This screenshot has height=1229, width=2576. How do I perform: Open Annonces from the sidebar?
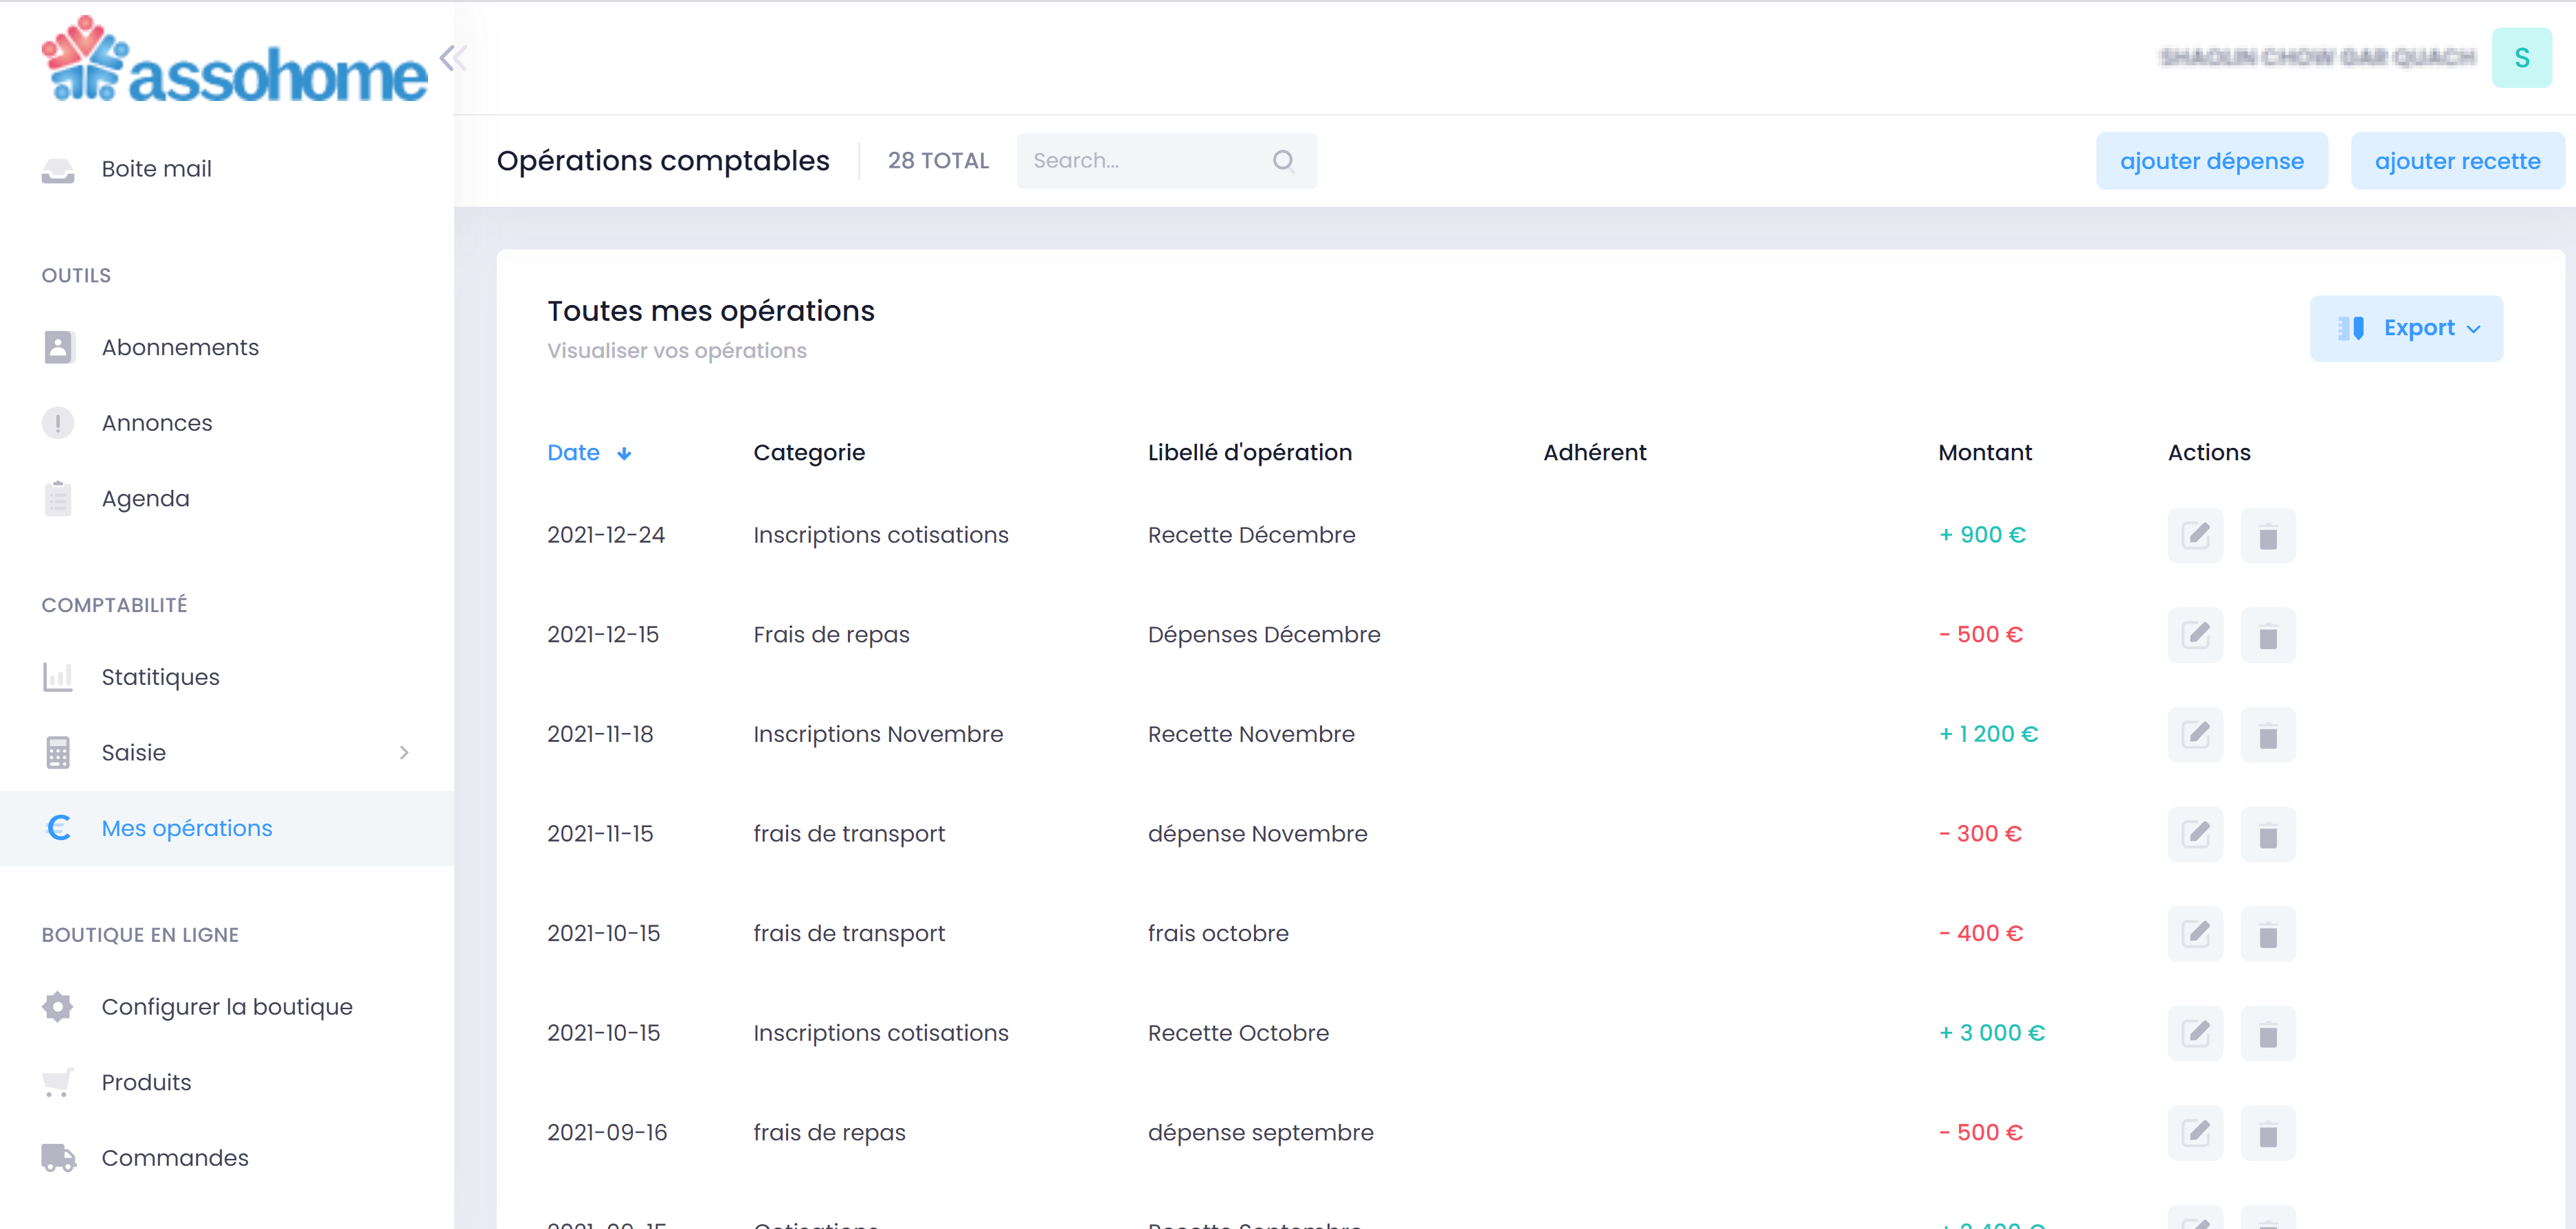coord(157,422)
